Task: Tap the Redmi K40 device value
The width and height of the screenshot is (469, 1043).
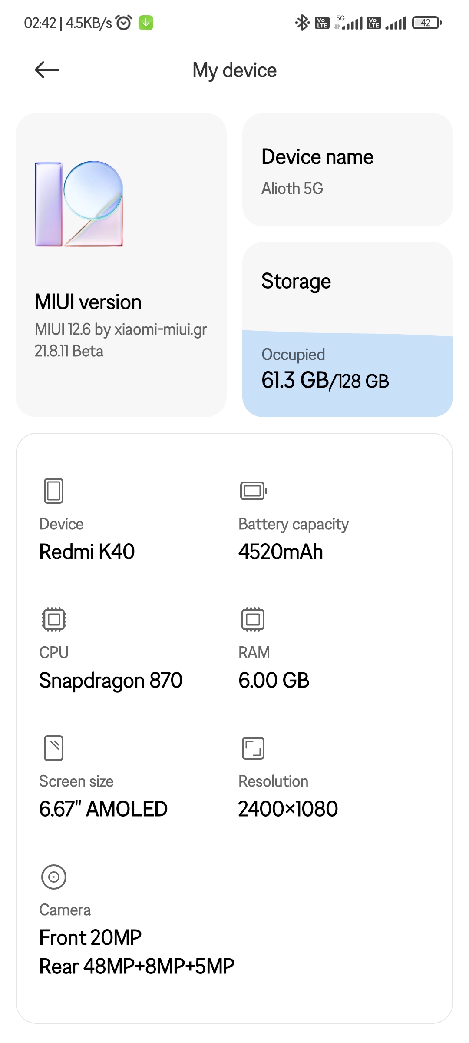Action: 87,552
